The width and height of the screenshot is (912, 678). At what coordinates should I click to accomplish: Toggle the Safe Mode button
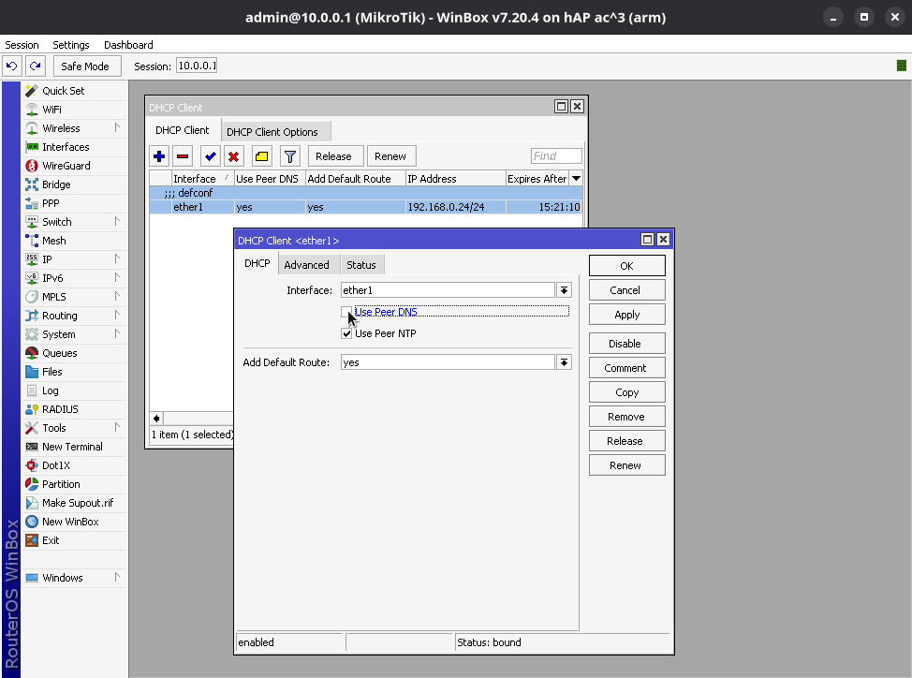[85, 66]
